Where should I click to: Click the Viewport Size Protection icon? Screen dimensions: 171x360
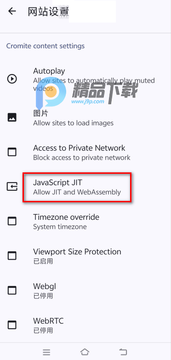[x=12, y=256]
